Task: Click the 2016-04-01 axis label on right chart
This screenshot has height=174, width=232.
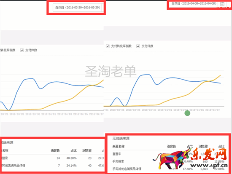Action: 165,110
